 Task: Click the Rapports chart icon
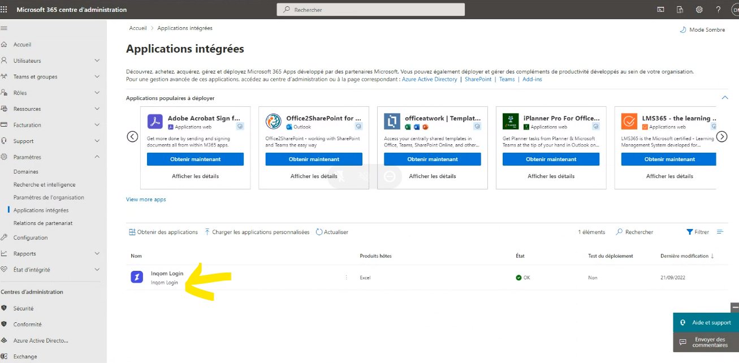[x=4, y=254]
